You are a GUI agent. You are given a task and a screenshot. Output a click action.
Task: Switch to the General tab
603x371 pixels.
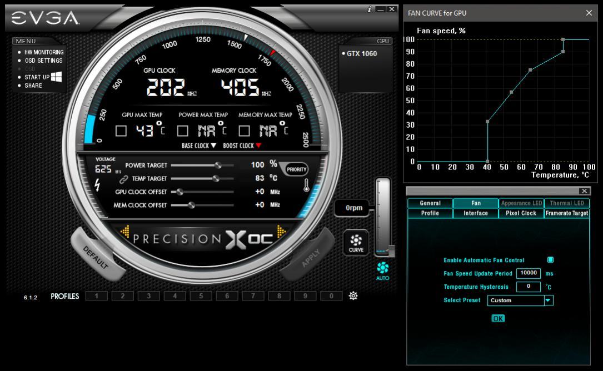click(430, 203)
